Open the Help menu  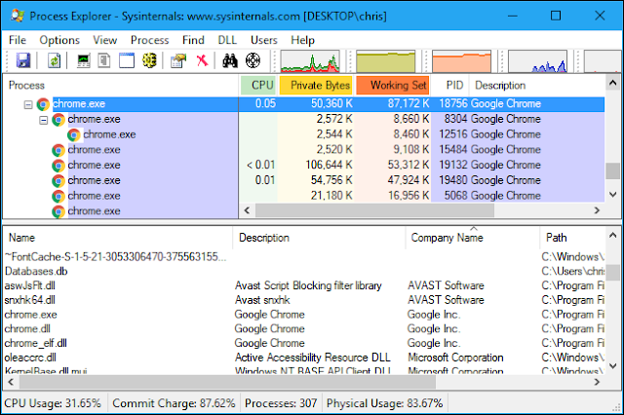[302, 40]
